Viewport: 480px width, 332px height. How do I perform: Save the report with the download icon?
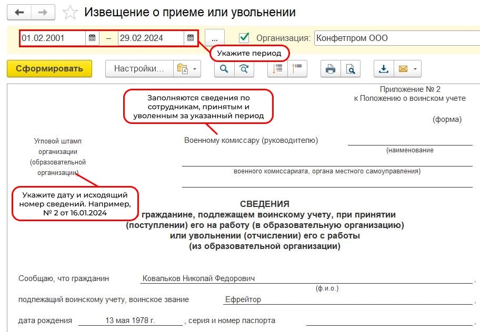click(384, 69)
